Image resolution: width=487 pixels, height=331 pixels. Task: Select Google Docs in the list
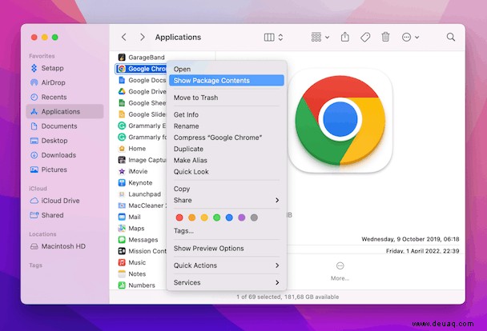[141, 80]
